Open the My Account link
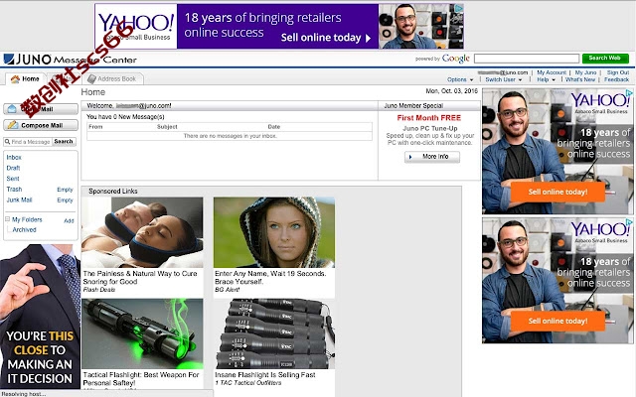 click(x=552, y=72)
